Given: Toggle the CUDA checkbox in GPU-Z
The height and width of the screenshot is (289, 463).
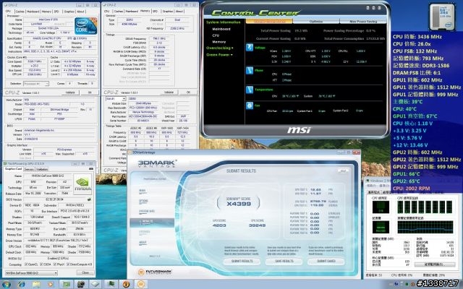Looking at the screenshot, I should [x=41, y=264].
